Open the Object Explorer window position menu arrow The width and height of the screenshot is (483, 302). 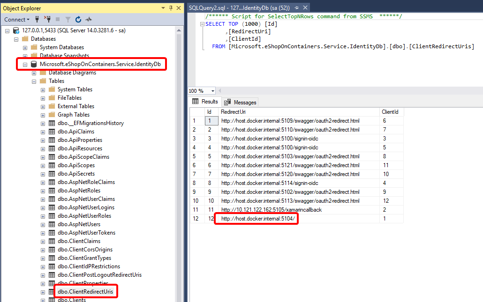tap(163, 8)
